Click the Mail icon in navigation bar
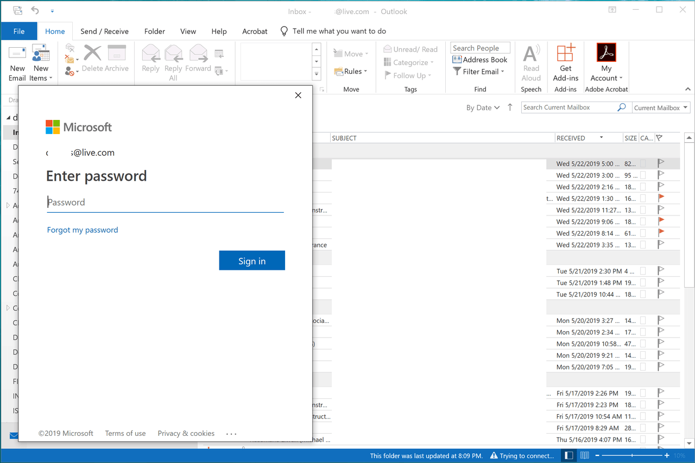The height and width of the screenshot is (463, 695). pos(14,436)
